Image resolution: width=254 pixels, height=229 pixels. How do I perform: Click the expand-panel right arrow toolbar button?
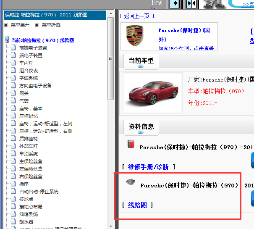[x=175, y=3]
